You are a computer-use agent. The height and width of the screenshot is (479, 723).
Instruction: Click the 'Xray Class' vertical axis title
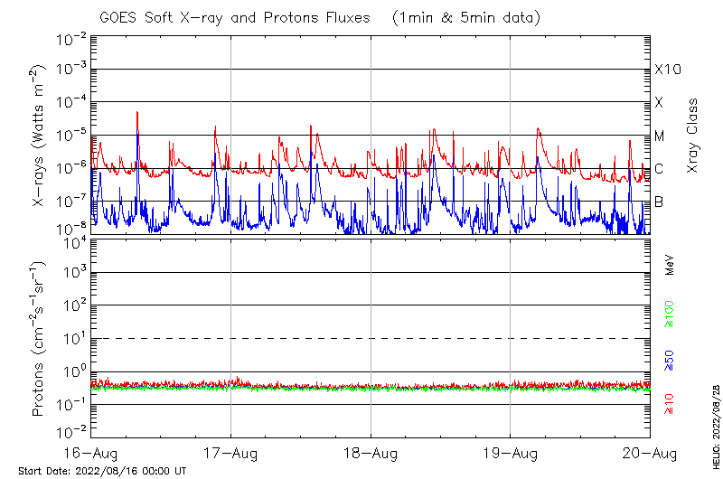tap(693, 136)
